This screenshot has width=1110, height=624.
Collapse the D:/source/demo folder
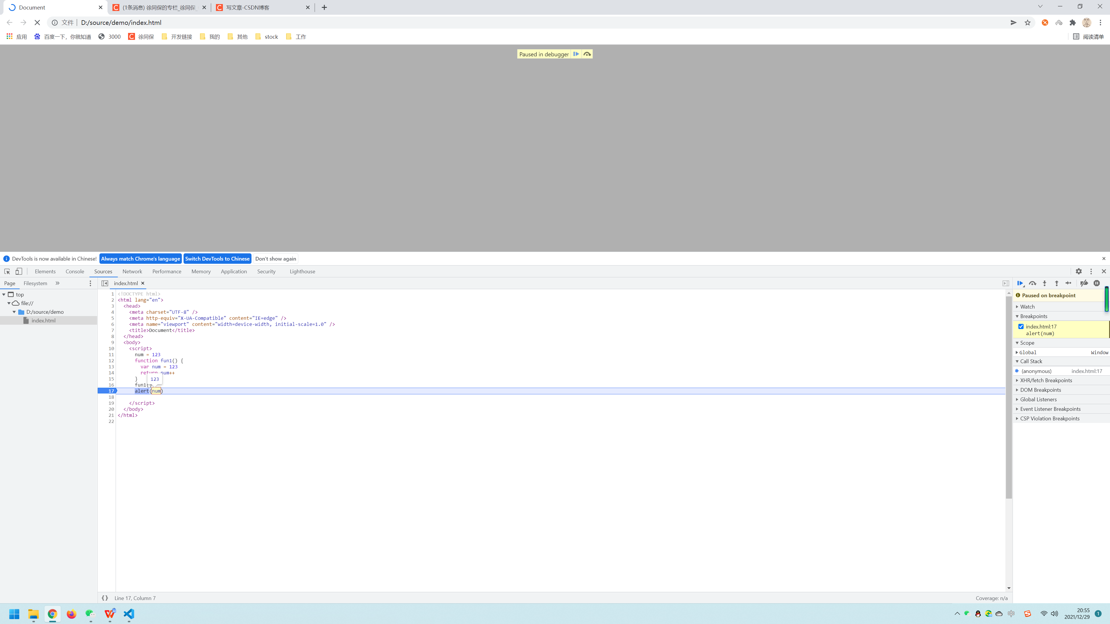pyautogui.click(x=14, y=312)
